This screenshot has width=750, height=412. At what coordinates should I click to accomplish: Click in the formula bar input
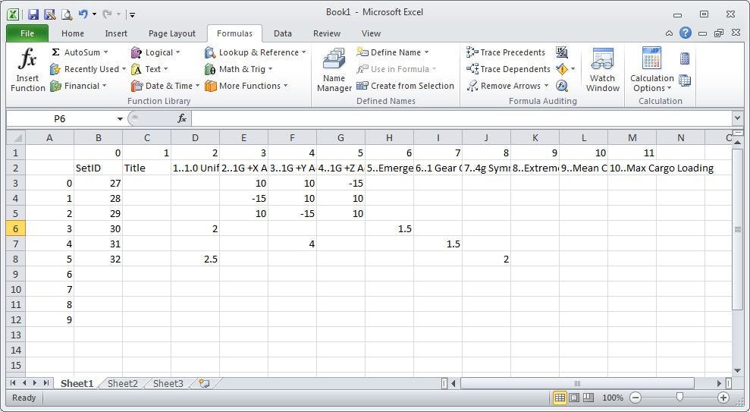460,118
